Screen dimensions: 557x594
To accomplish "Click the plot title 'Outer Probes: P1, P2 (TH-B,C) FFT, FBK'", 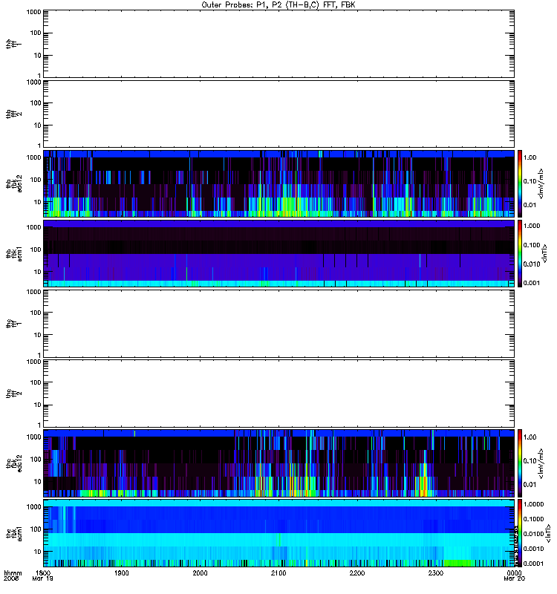I will (x=278, y=5).
